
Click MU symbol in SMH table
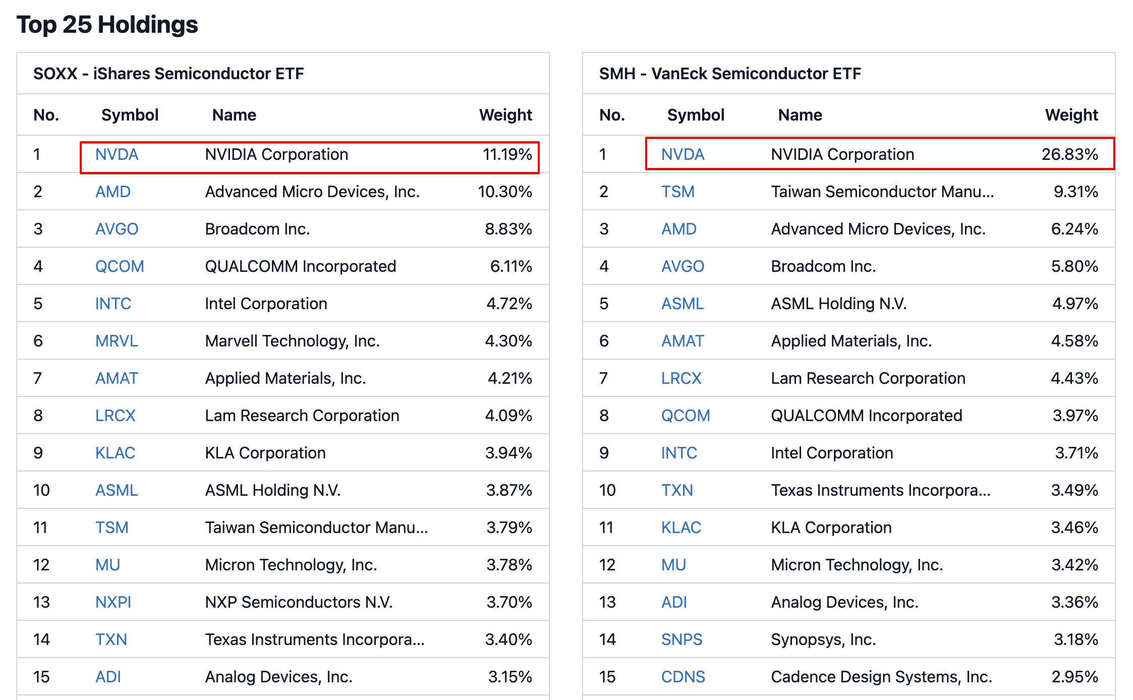[x=673, y=565]
